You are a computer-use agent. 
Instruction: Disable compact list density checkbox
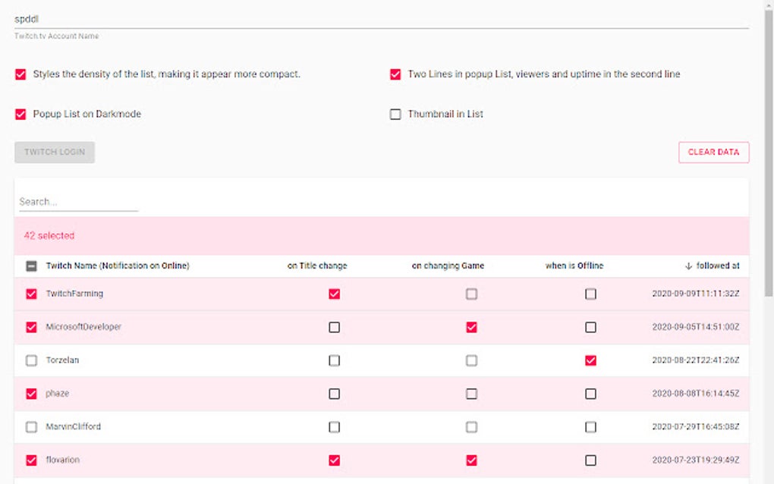[x=20, y=74]
